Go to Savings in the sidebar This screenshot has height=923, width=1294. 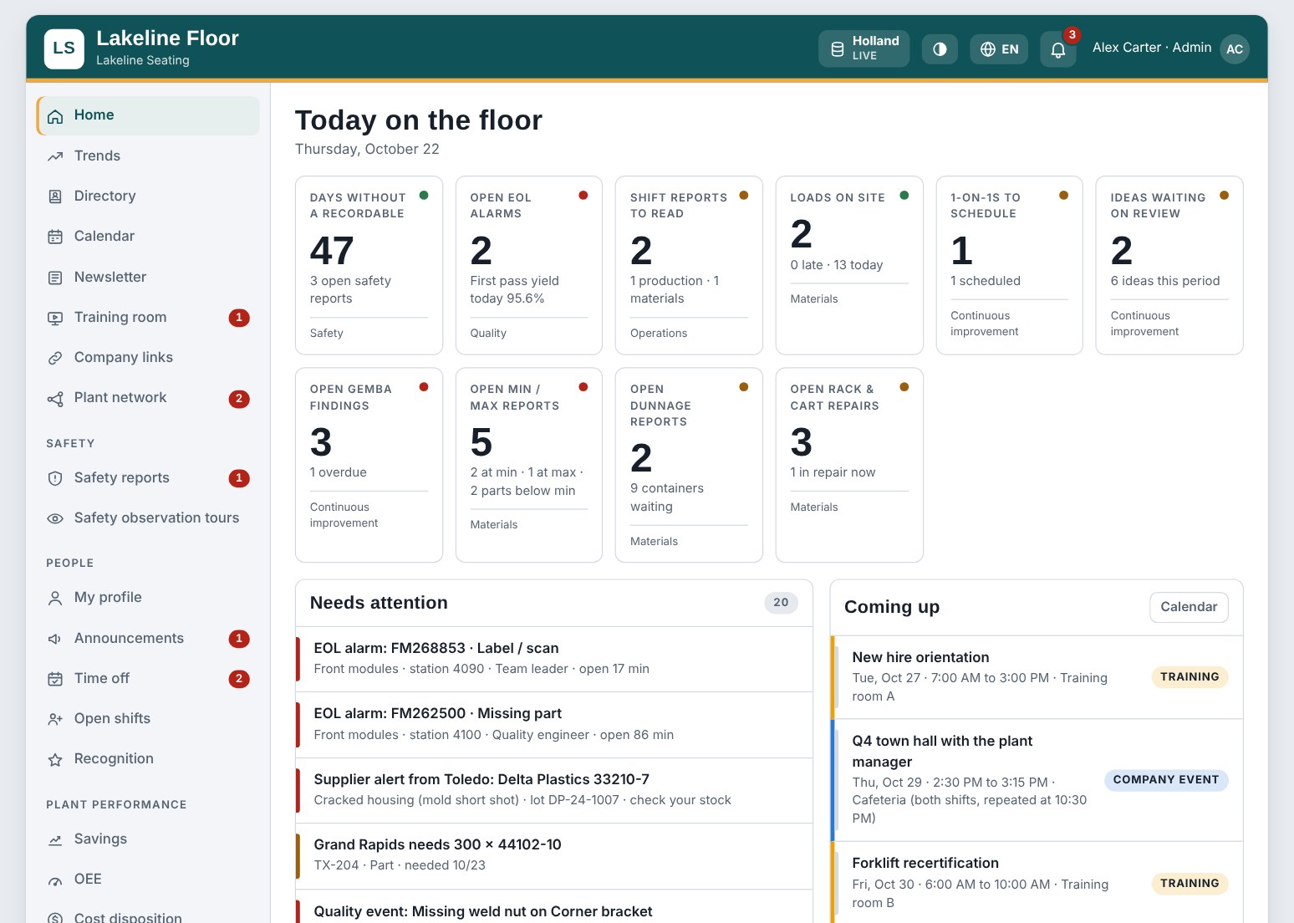148,839
